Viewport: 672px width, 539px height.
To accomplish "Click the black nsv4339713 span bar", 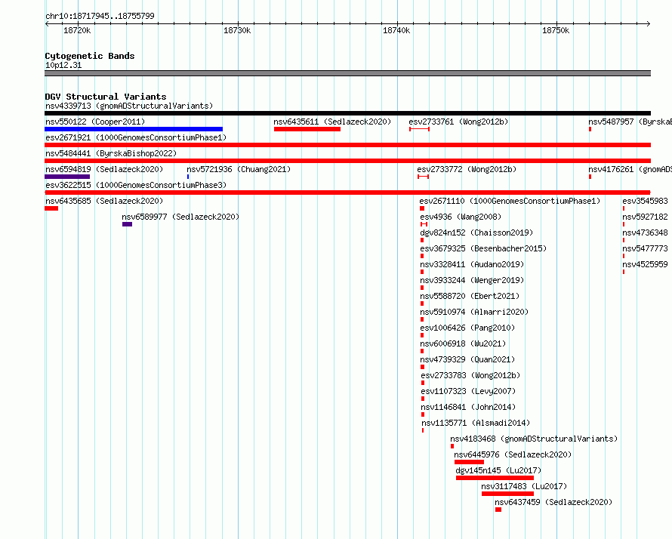I will tap(347, 113).
